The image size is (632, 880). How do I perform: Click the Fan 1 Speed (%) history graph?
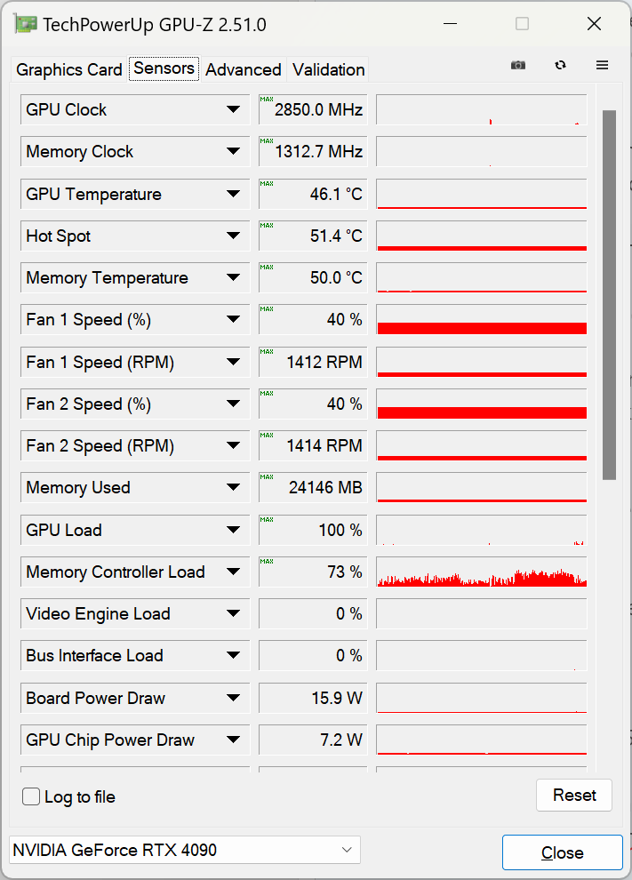point(482,320)
